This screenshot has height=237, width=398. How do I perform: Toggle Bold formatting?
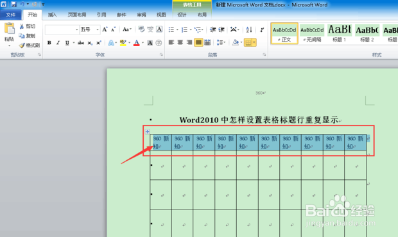tap(49, 43)
